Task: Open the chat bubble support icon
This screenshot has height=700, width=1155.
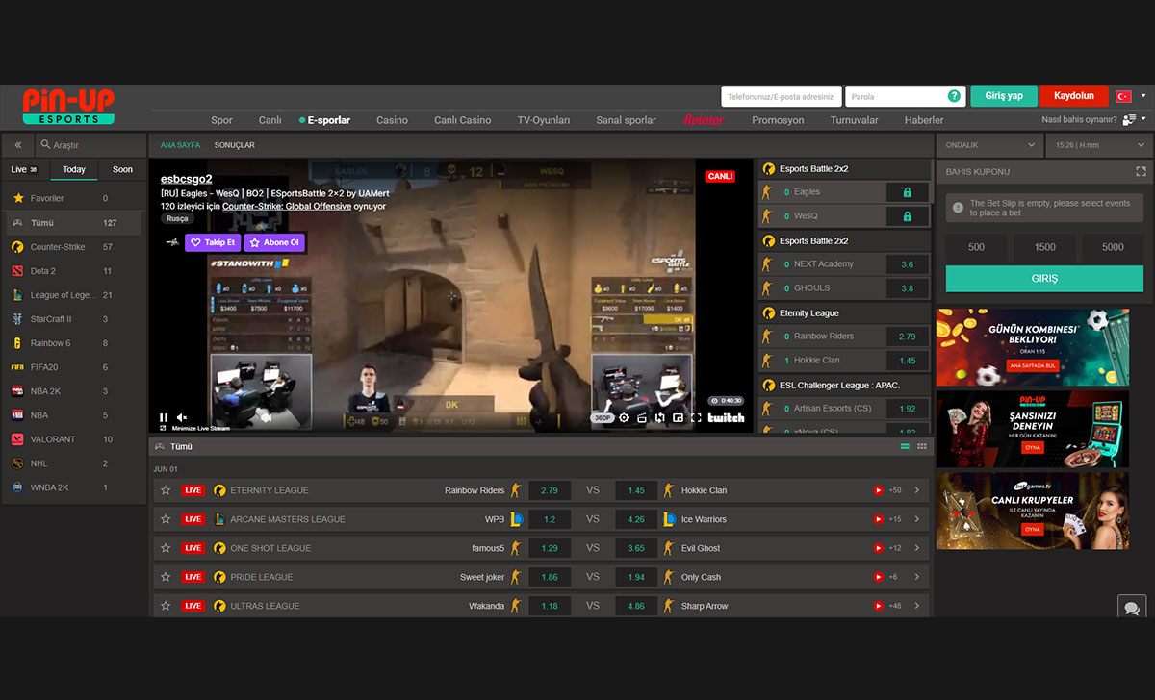Action: pos(1132,608)
